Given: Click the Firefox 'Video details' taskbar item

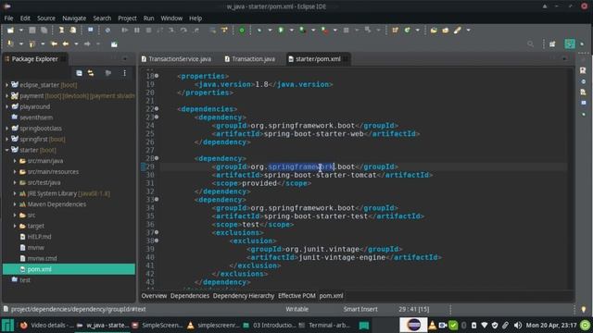Looking at the screenshot, I should click(47, 325).
